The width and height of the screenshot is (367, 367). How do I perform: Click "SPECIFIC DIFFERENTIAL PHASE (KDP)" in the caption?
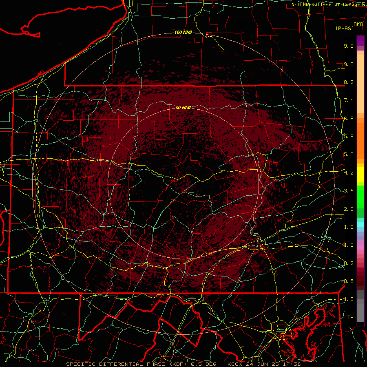tap(127, 364)
